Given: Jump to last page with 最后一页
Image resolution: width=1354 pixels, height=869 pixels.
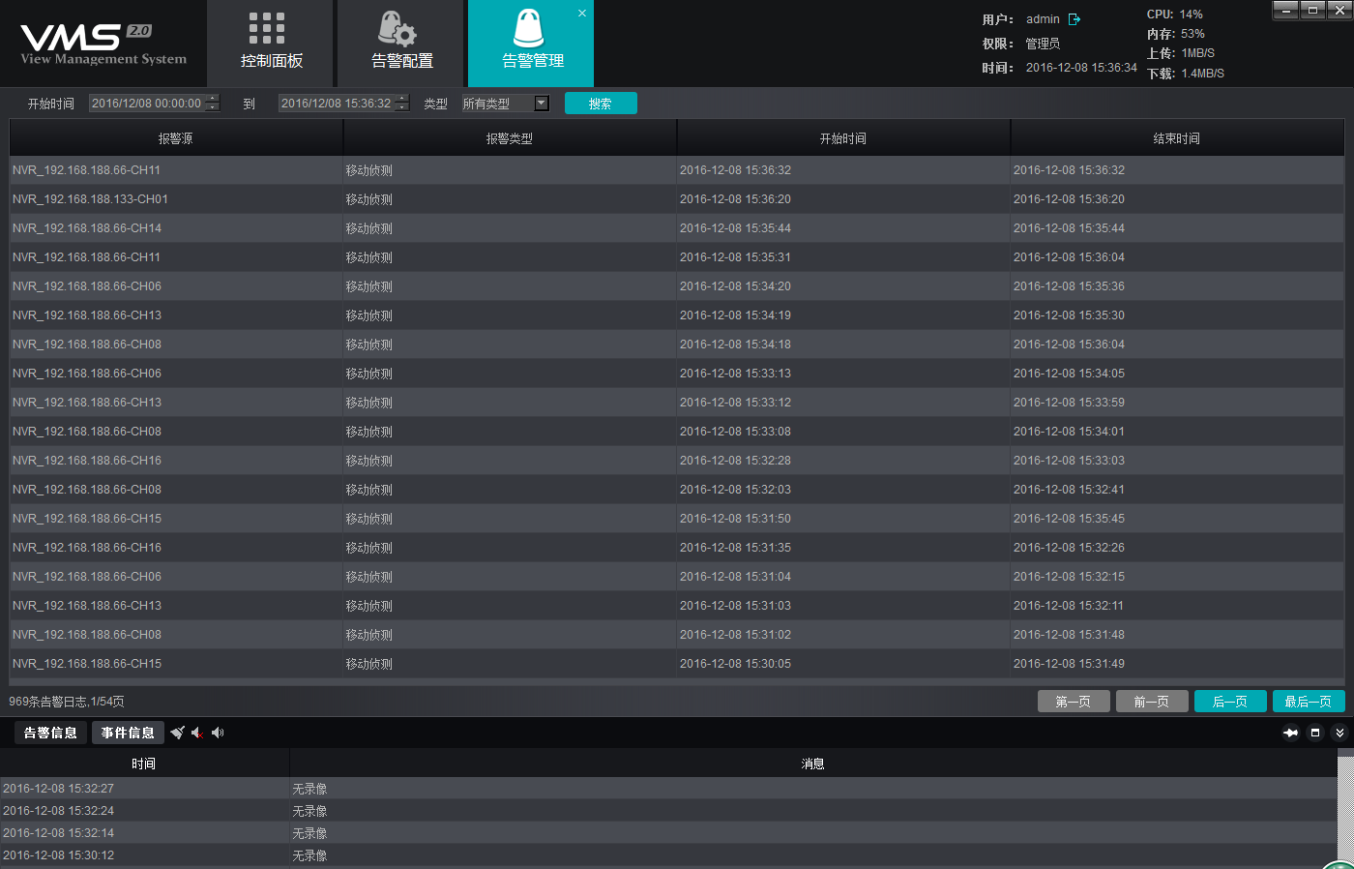Looking at the screenshot, I should tap(1309, 702).
